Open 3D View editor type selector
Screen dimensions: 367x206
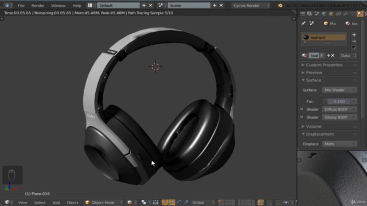click(9, 202)
